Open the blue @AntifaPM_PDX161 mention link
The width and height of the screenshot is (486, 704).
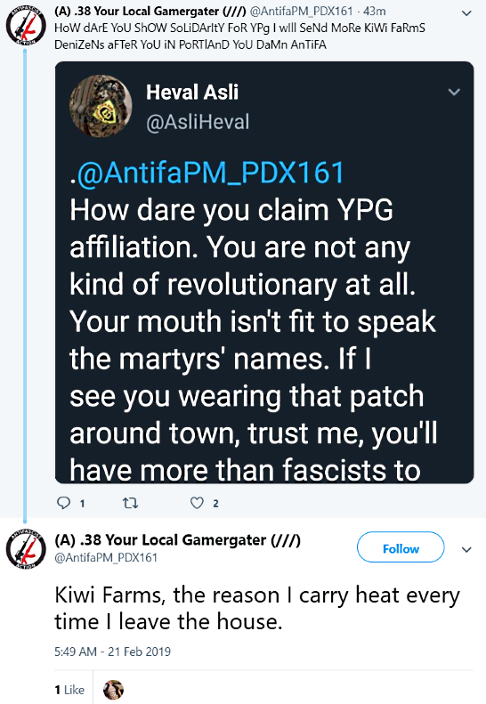[x=211, y=173]
